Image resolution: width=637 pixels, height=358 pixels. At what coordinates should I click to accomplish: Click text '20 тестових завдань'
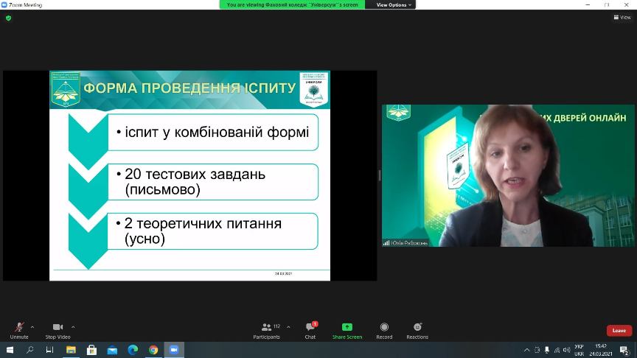pos(195,174)
